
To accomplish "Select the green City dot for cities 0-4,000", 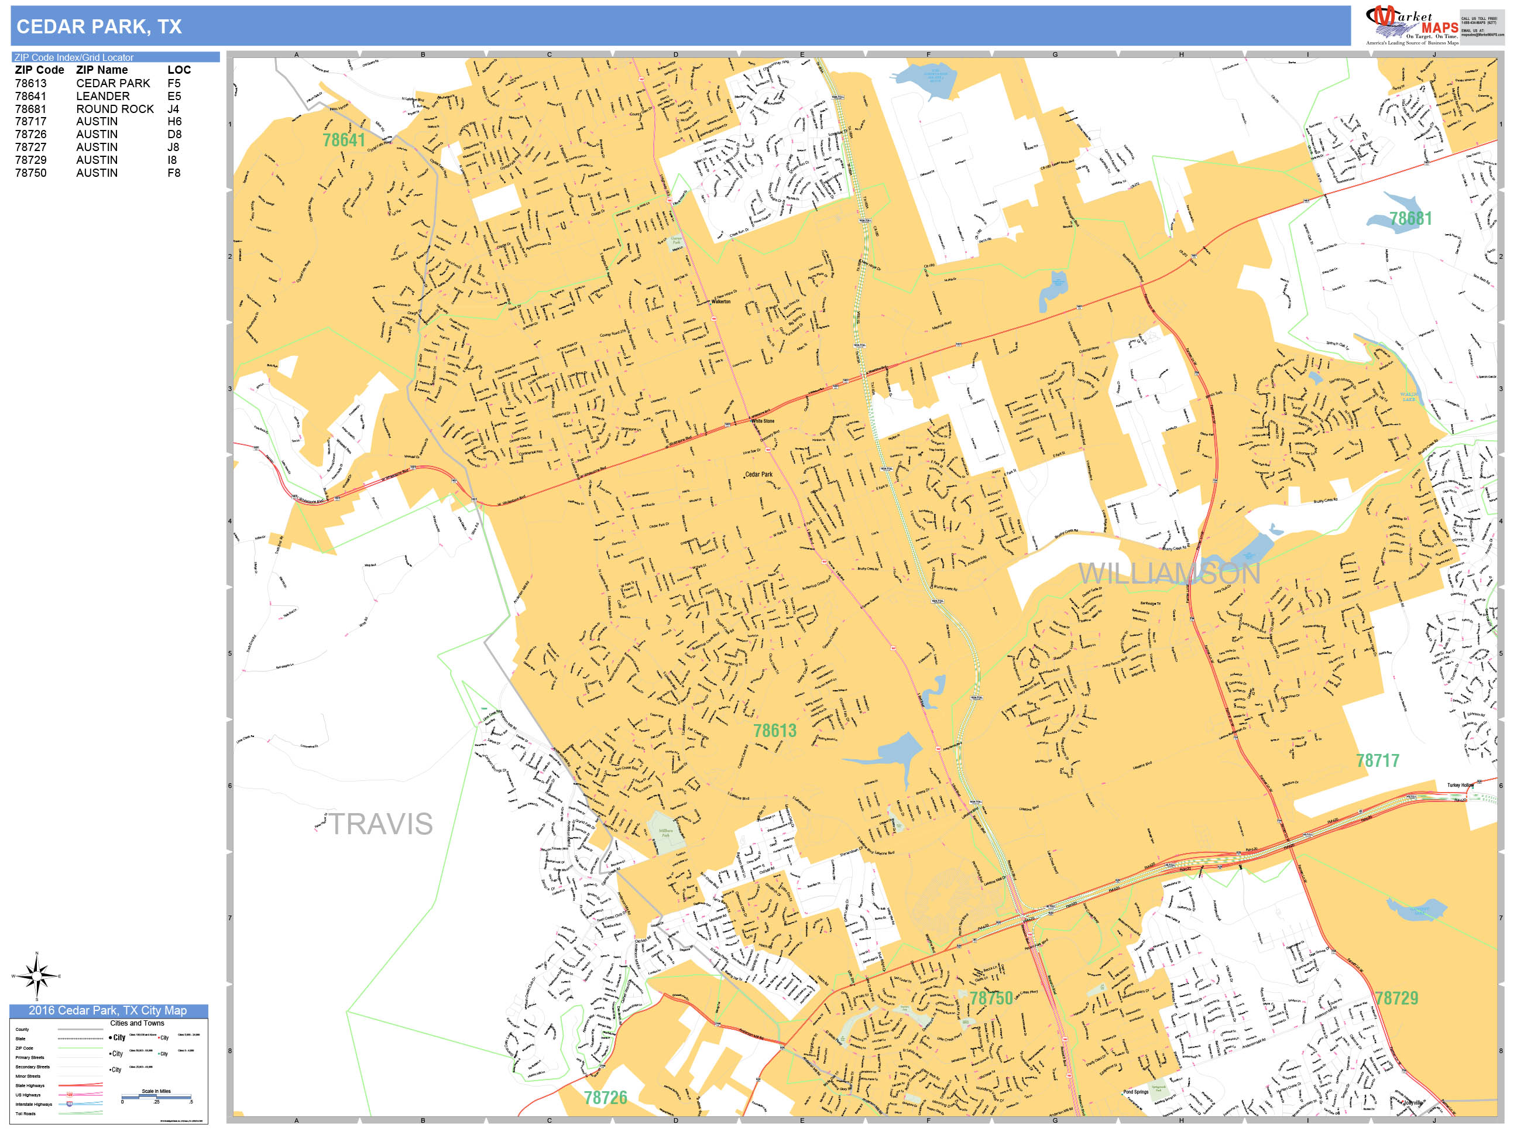I will point(160,1054).
